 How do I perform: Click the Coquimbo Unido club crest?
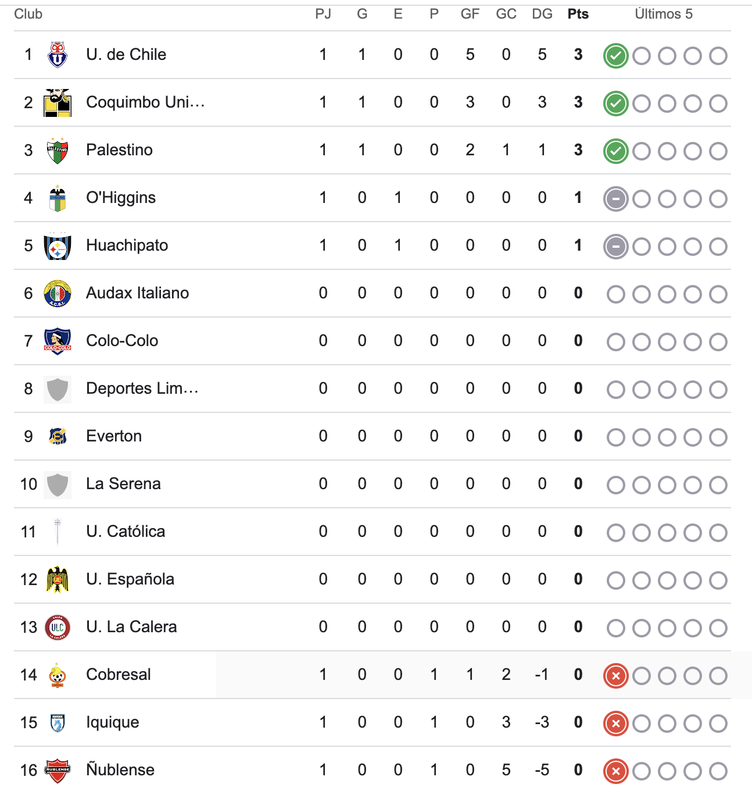click(57, 103)
